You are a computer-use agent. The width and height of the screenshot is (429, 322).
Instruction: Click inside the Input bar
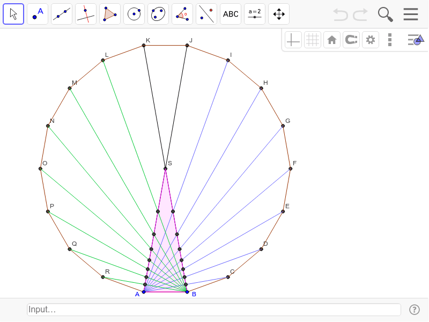click(x=213, y=310)
